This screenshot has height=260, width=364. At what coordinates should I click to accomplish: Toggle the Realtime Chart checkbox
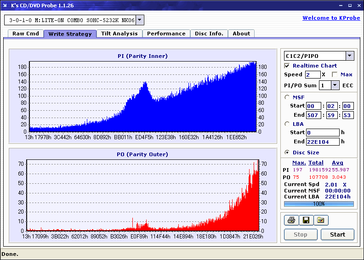pyautogui.click(x=287, y=66)
